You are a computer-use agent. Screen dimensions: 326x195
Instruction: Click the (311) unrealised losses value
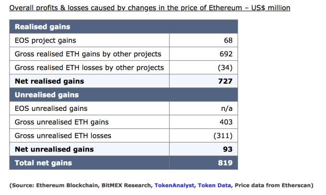pyautogui.click(x=223, y=135)
